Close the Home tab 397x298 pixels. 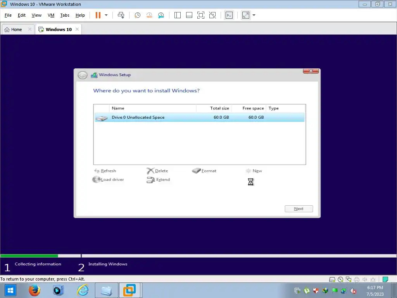(29, 29)
